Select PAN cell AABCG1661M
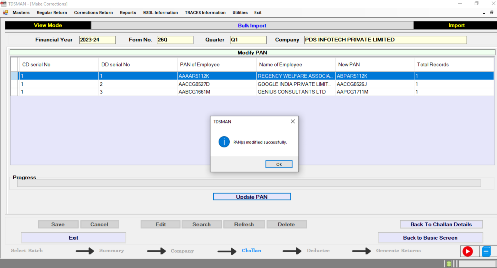Image resolution: width=497 pixels, height=268 pixels. (x=217, y=92)
